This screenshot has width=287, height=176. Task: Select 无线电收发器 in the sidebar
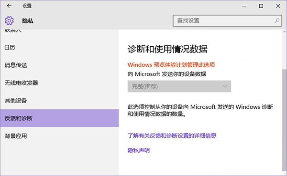59,83
